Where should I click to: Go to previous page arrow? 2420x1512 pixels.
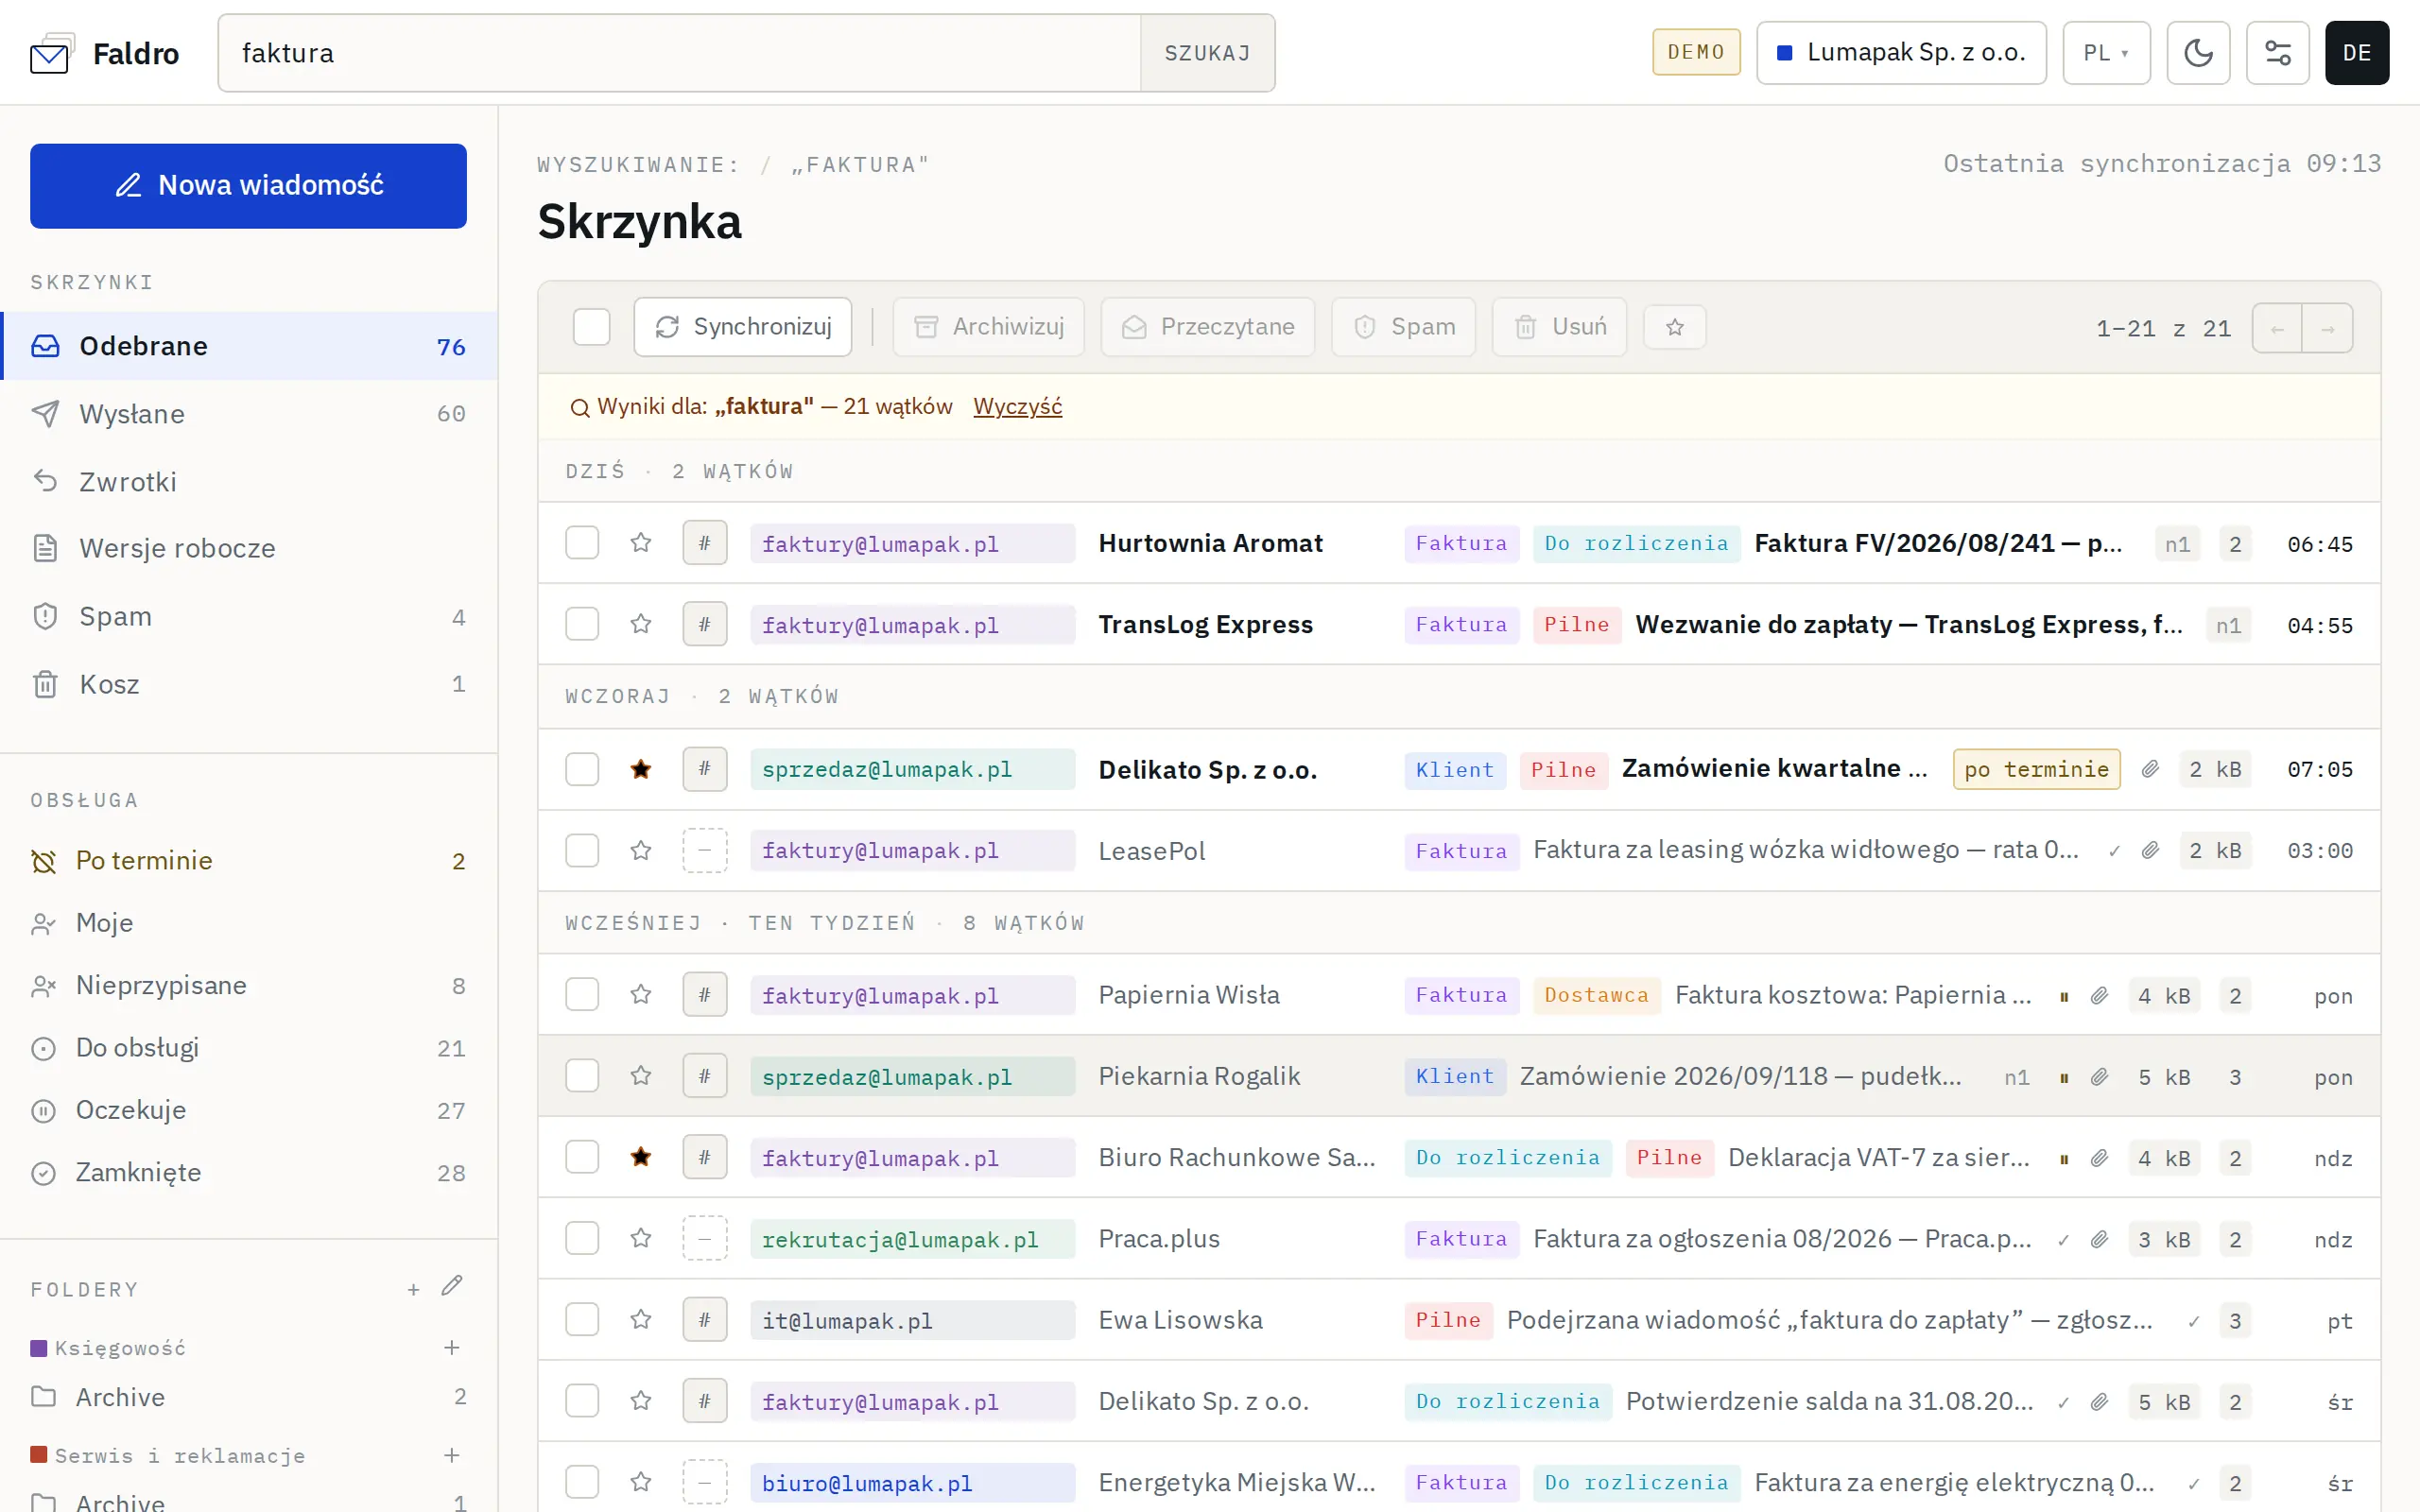(2277, 328)
